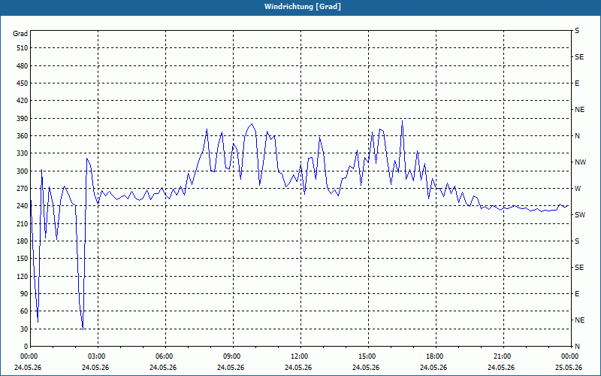Click the 270 degree axis value
Screen dimensions: 601x376
[x=23, y=189]
